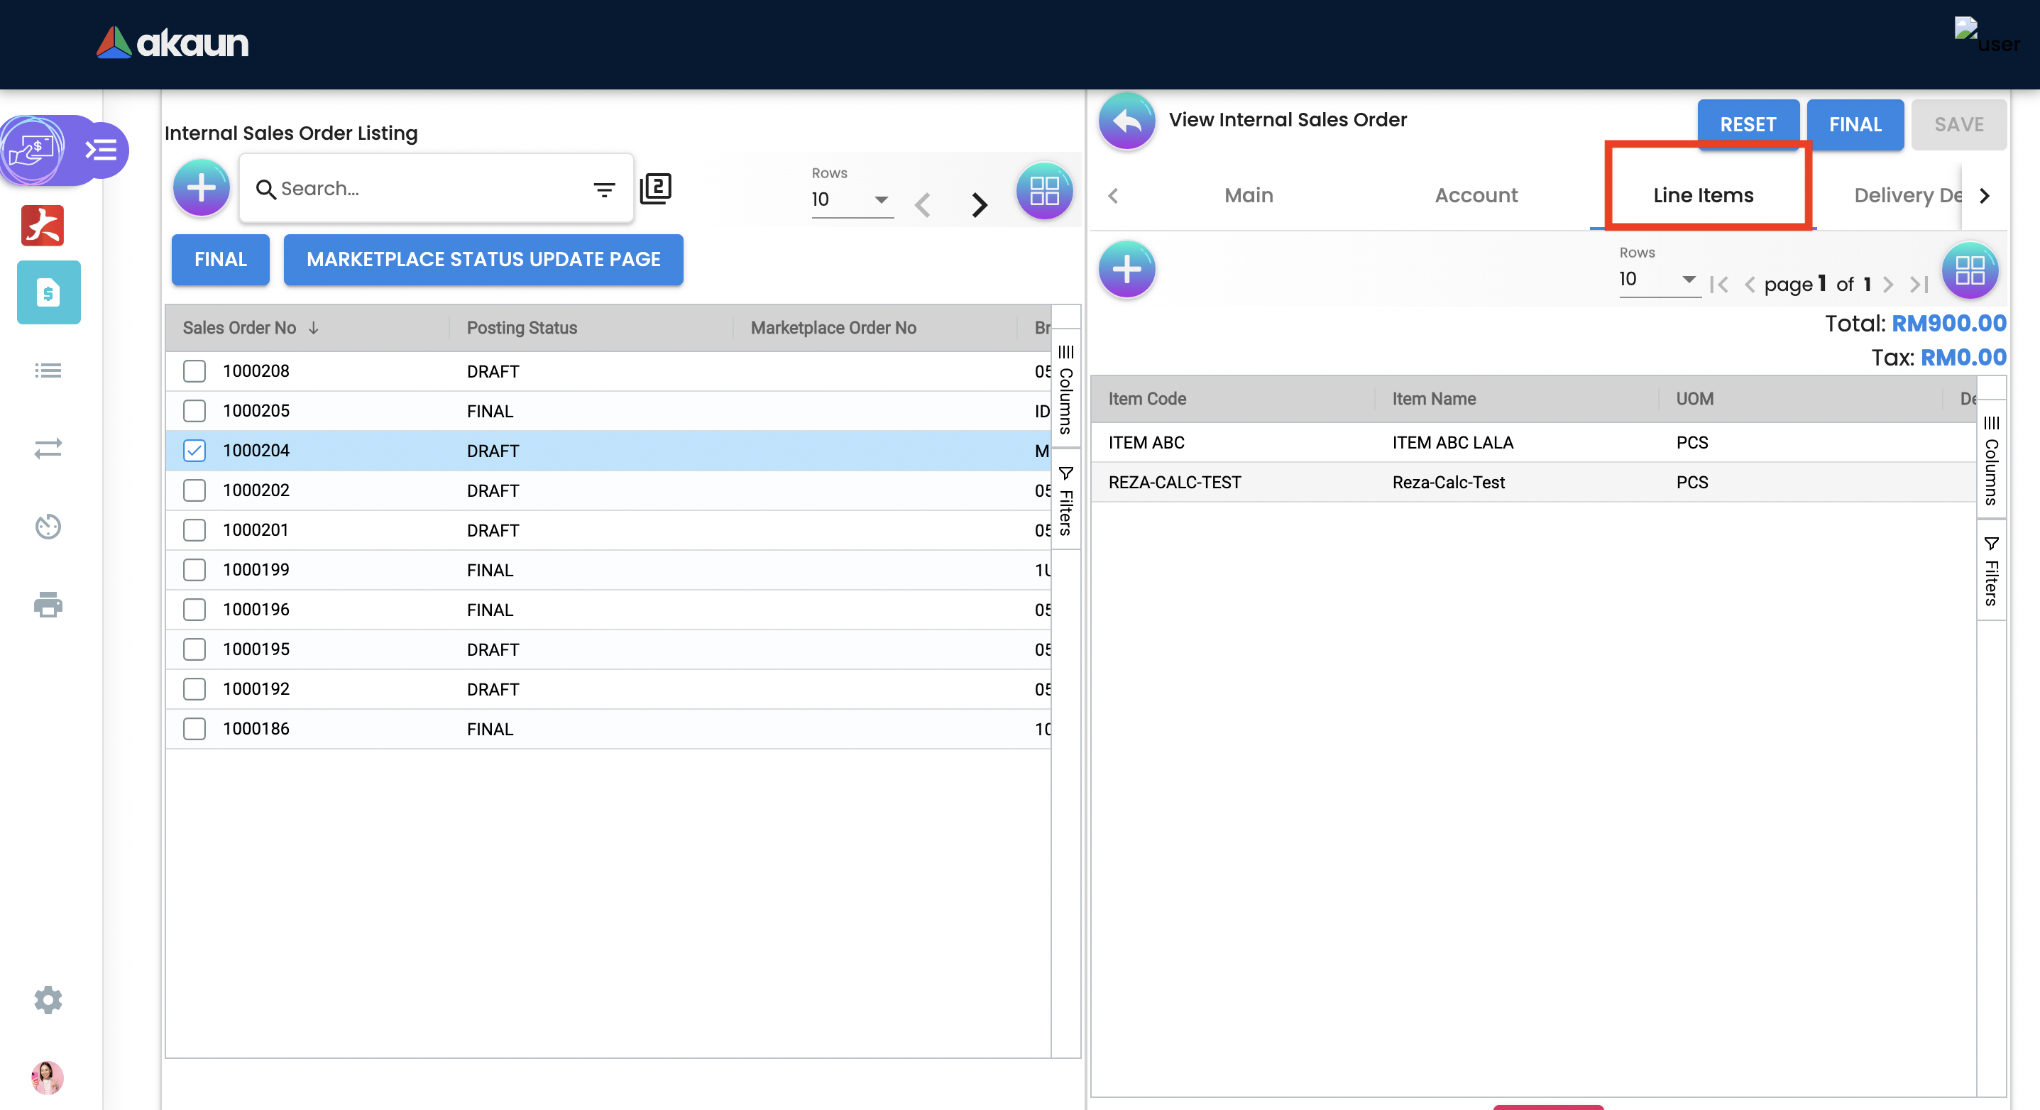
Task: Open settings gear in left sidebar
Action: click(48, 1000)
